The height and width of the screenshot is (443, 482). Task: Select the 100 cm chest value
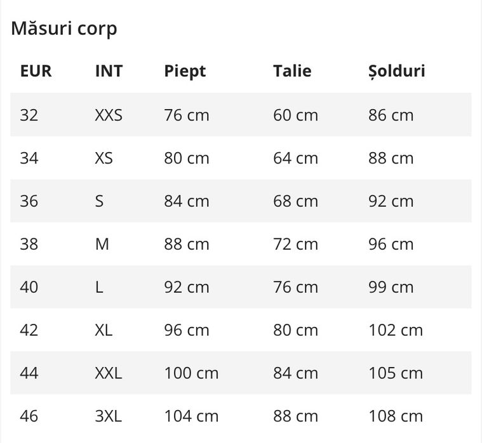(x=191, y=373)
